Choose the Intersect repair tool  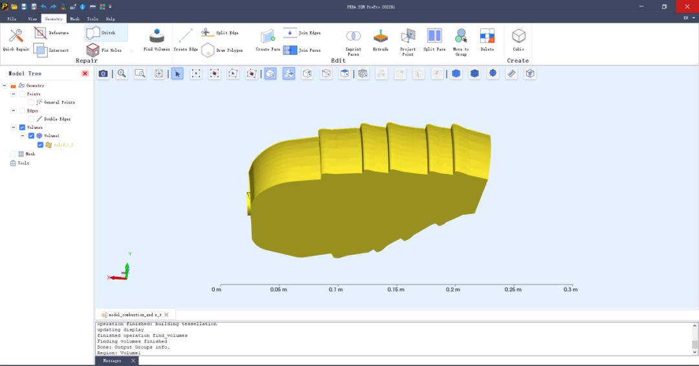pos(51,50)
